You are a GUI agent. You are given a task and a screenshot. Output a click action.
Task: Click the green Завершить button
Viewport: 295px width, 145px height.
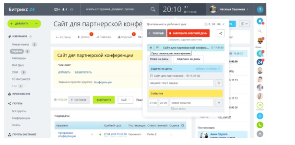point(104,100)
